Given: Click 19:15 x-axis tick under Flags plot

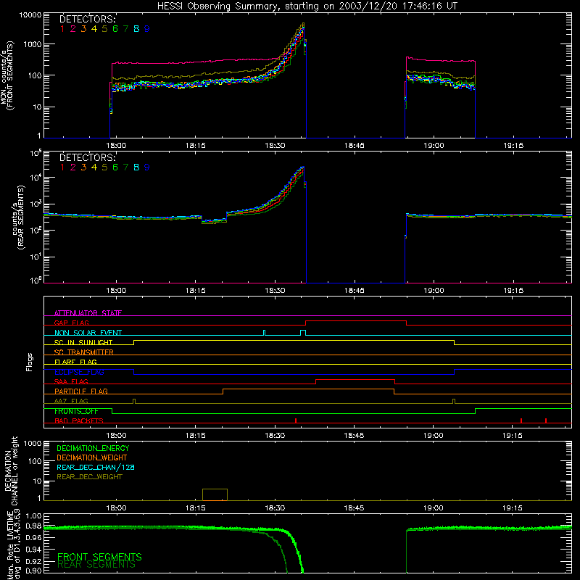Looking at the screenshot, I should (x=513, y=436).
